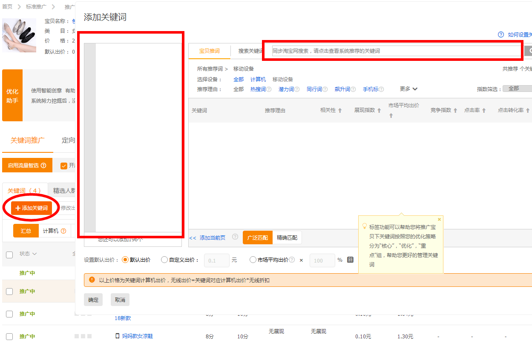532x346 pixels.
Task: Click the 新 badge next to percentage field
Action: click(350, 260)
